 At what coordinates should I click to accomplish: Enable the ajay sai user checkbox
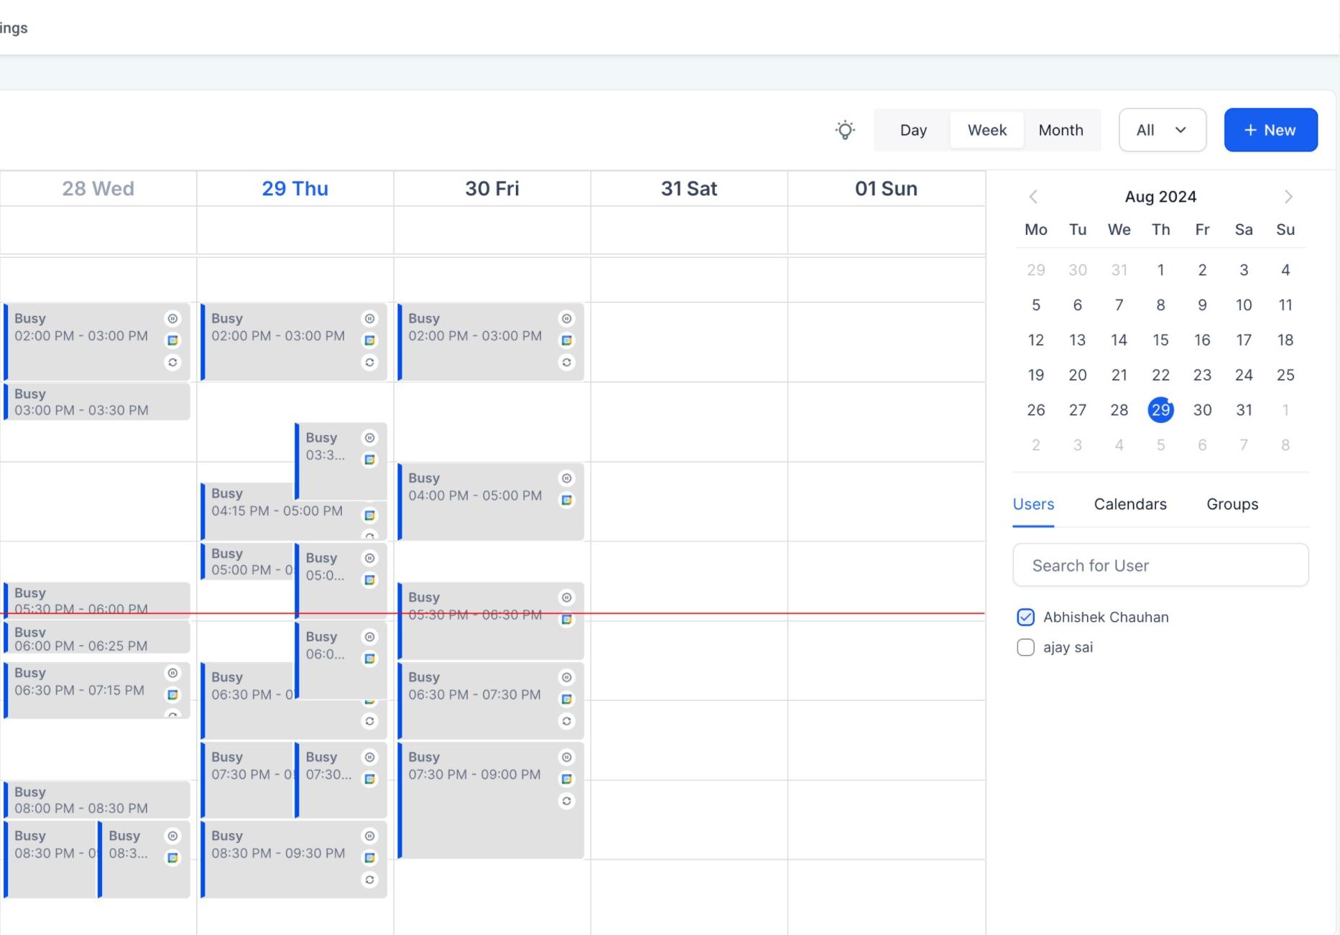[1026, 647]
